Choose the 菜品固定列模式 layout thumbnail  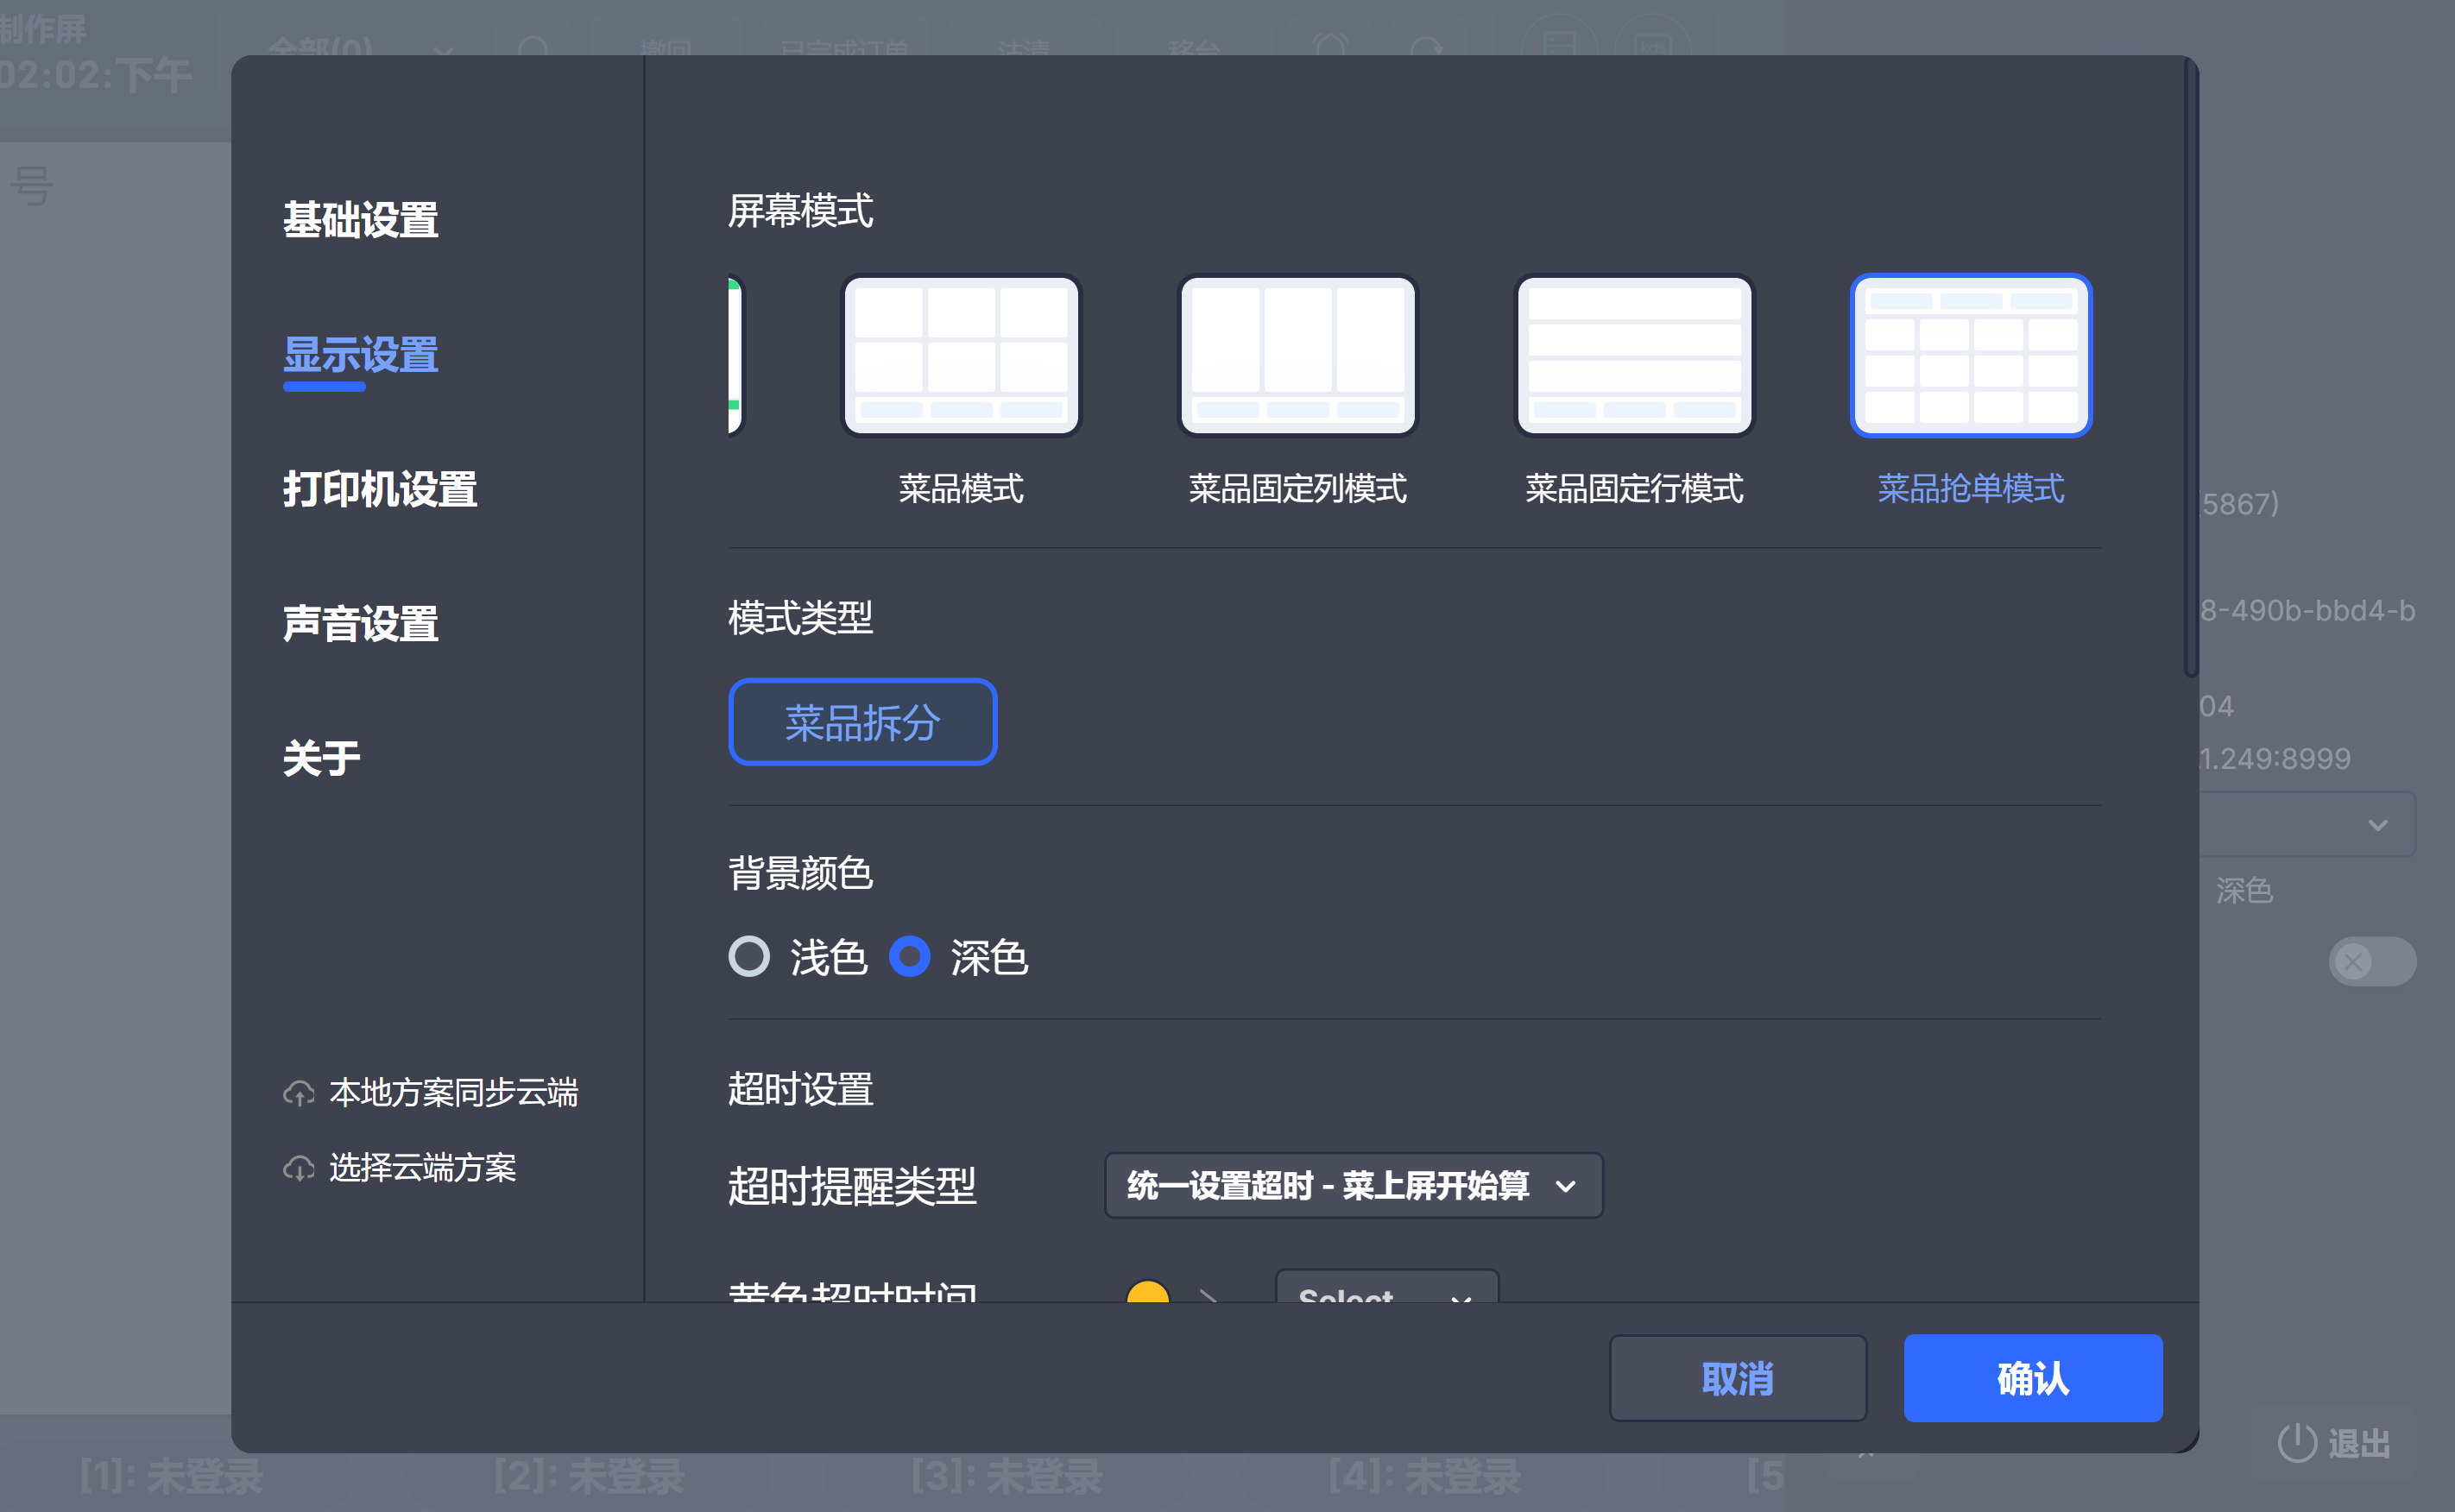pos(1297,356)
